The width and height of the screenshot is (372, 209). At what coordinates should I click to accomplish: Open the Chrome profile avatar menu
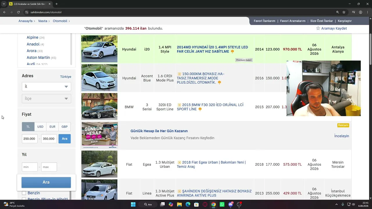[x=360, y=12]
